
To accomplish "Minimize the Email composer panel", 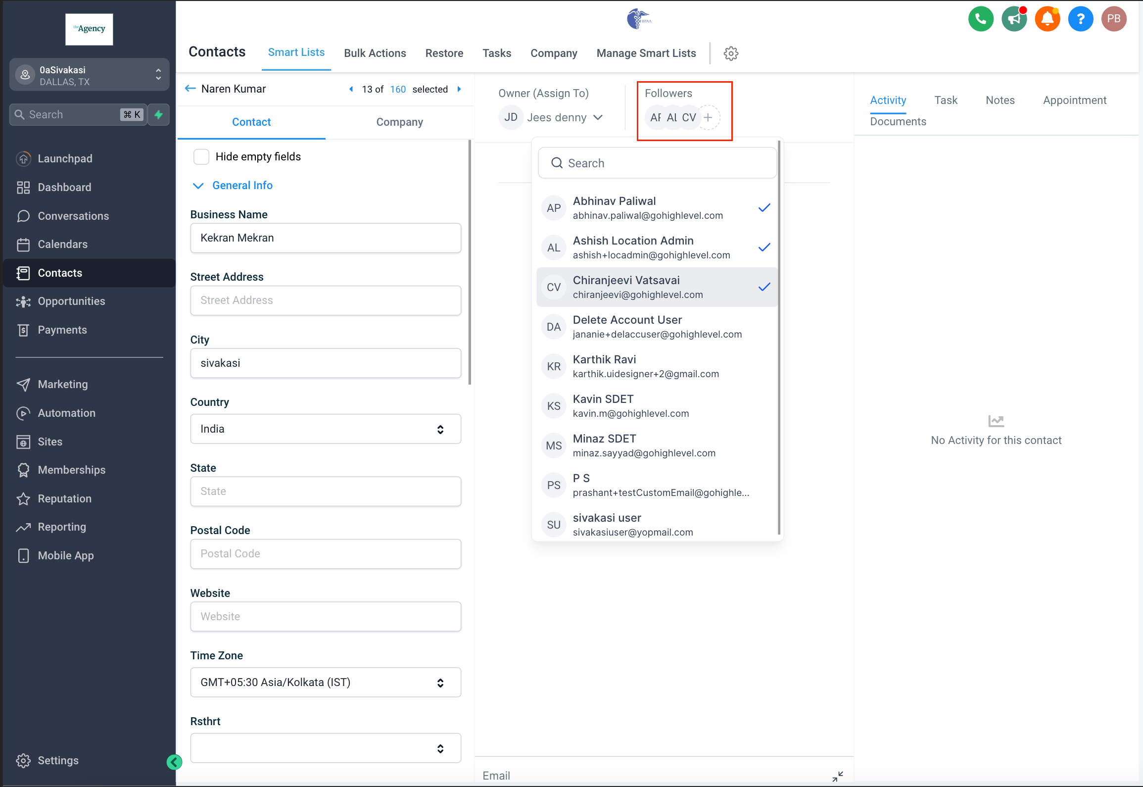I will (x=837, y=776).
